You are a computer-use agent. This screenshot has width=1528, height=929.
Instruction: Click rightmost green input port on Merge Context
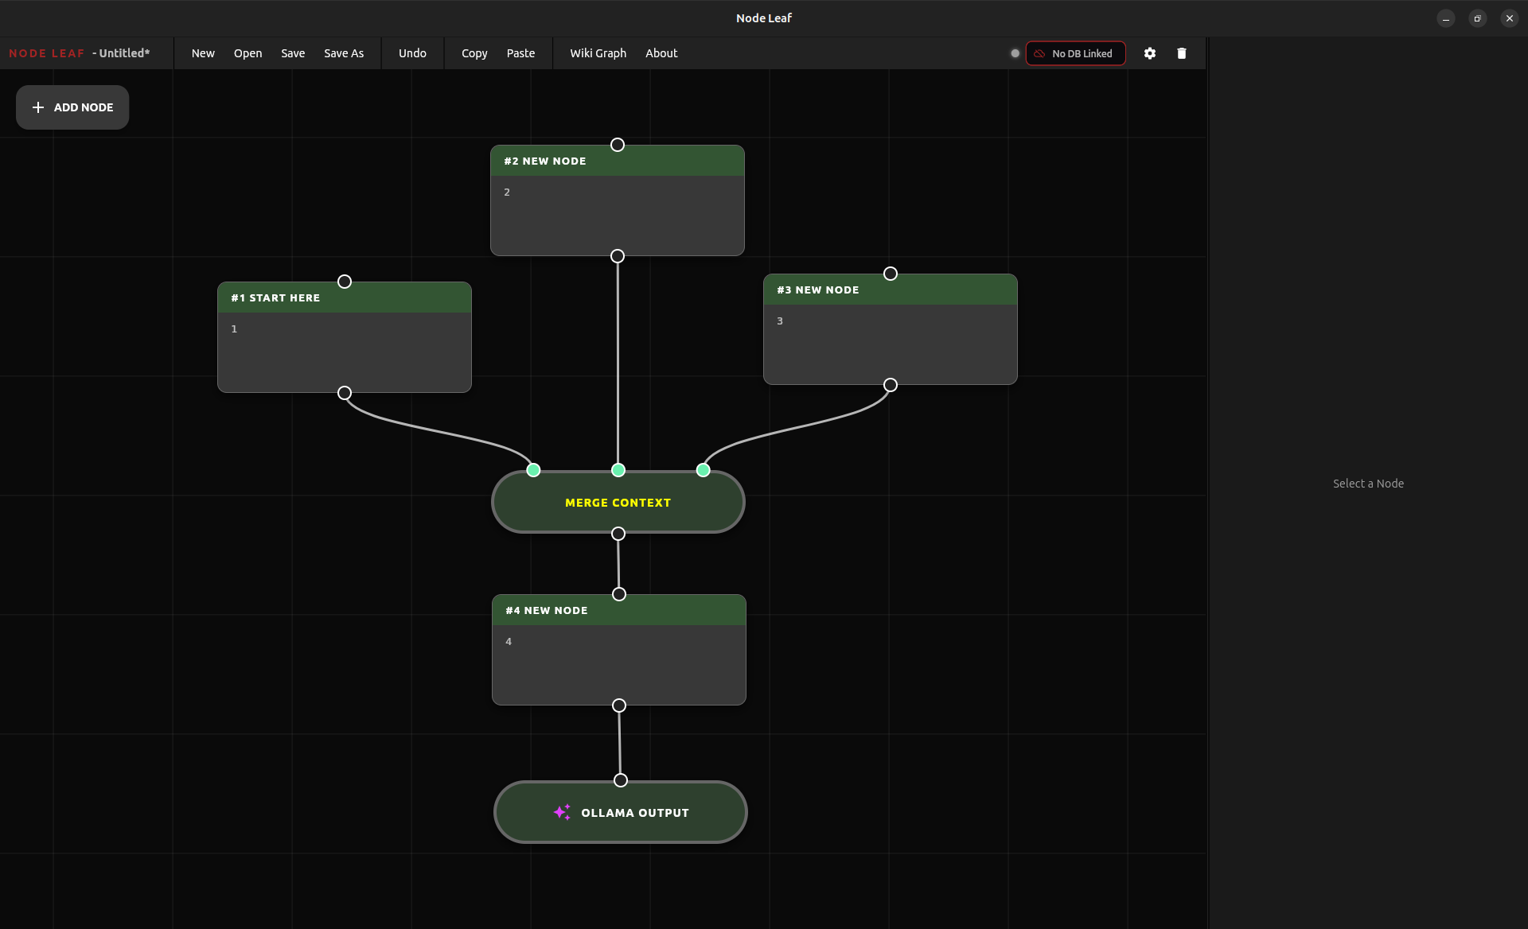coord(703,470)
